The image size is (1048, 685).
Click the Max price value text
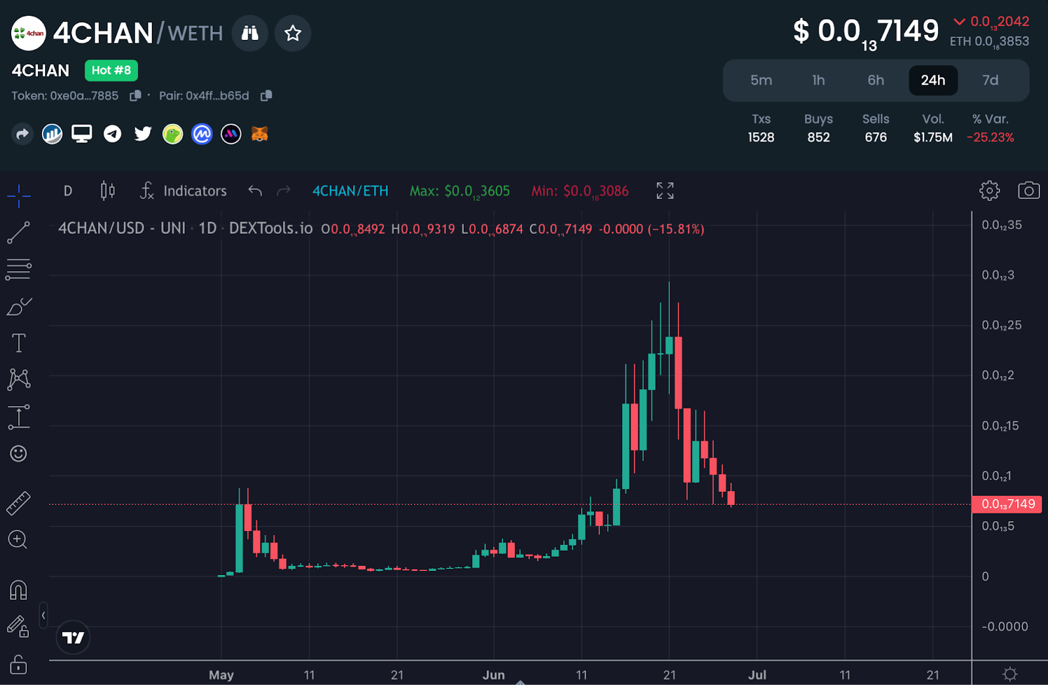click(460, 191)
